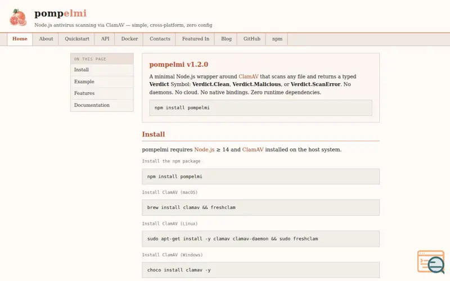
Task: Click the pompelmi site title
Action: [x=60, y=13]
